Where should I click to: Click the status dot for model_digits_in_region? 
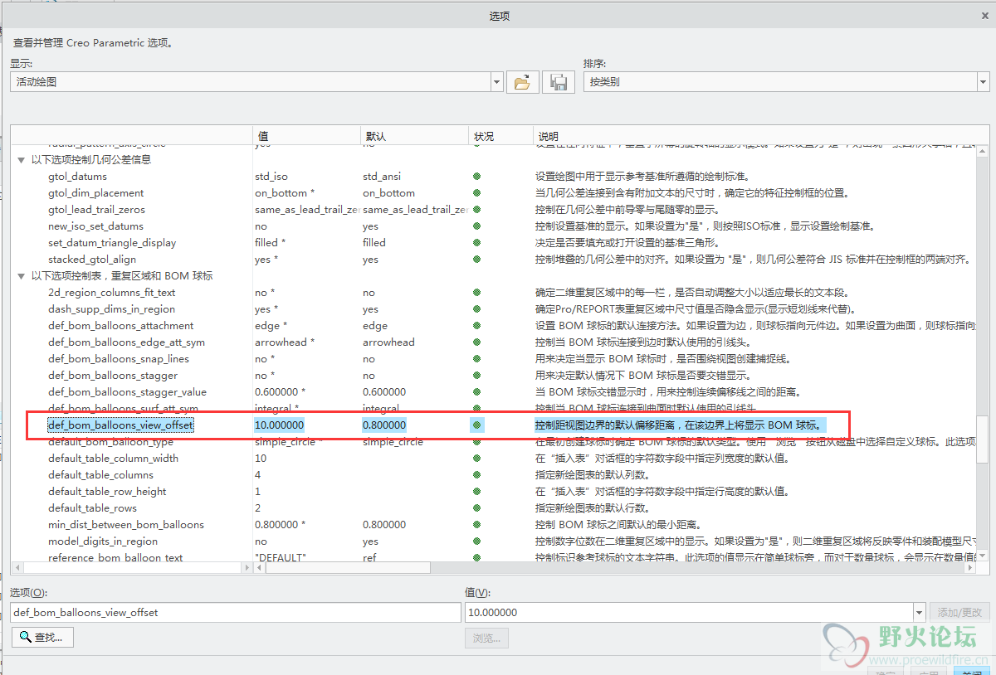point(476,541)
